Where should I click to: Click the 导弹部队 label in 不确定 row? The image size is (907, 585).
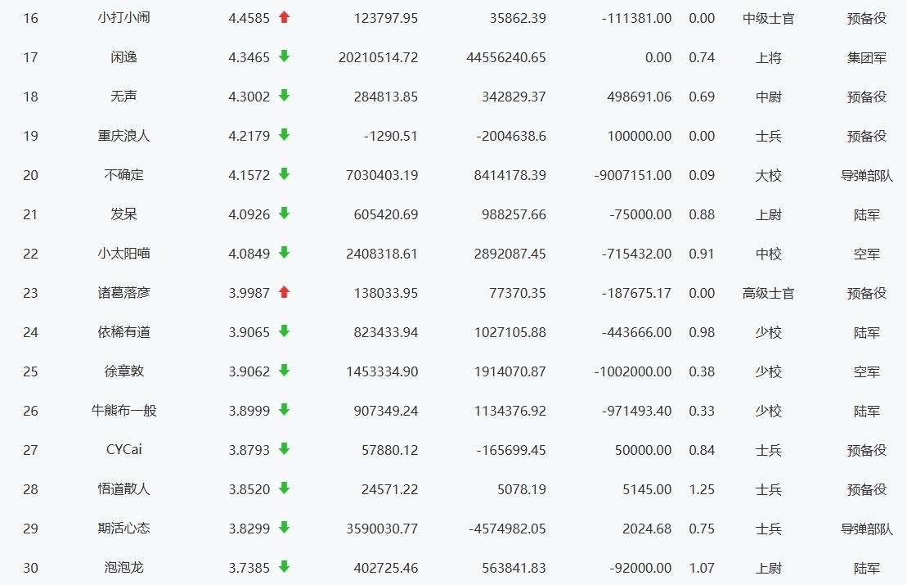pos(866,175)
